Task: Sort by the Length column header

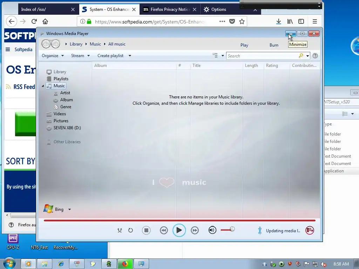Action: 253,65
